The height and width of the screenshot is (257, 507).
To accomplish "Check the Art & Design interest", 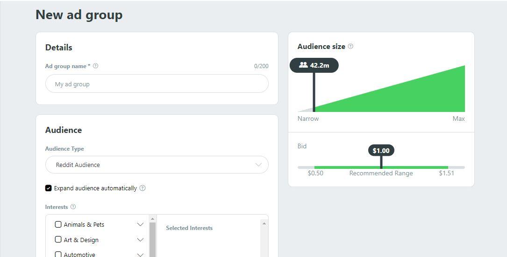I will [58, 239].
